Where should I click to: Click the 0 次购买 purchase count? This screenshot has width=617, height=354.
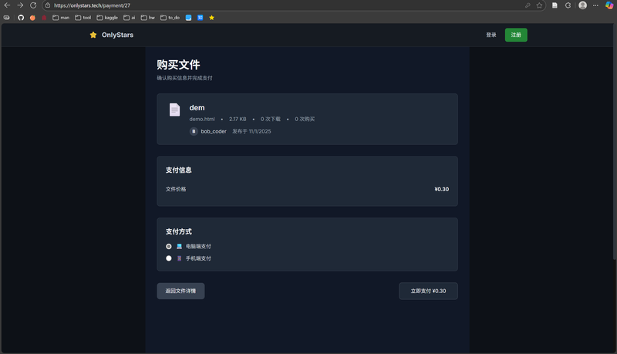(x=305, y=120)
